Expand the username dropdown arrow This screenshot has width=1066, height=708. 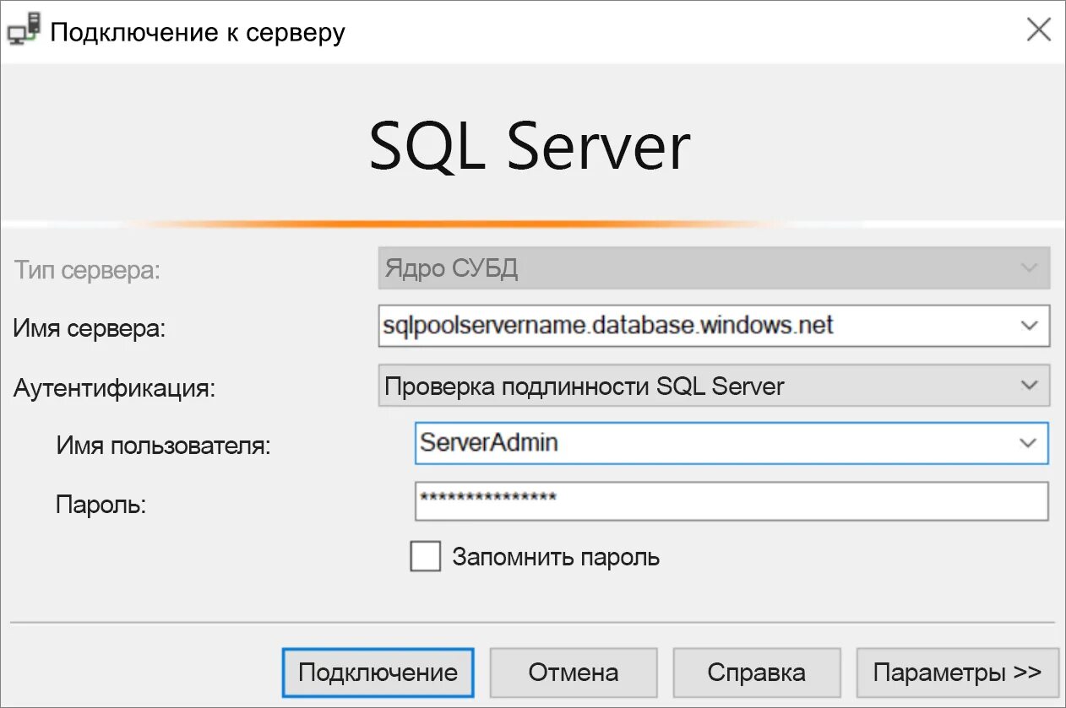[1027, 443]
